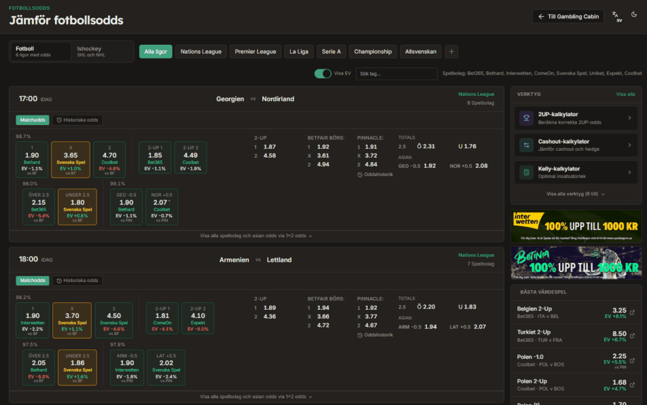Select the Alla ligor filter
Viewport: 647px width, 405px height.
155,52
